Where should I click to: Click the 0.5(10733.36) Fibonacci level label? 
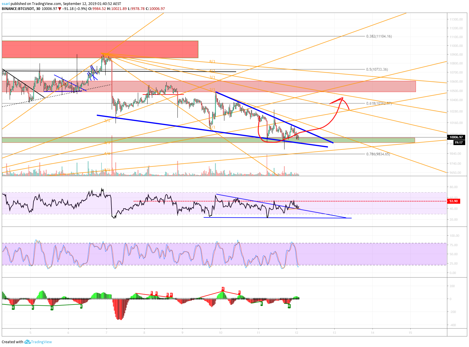point(377,69)
